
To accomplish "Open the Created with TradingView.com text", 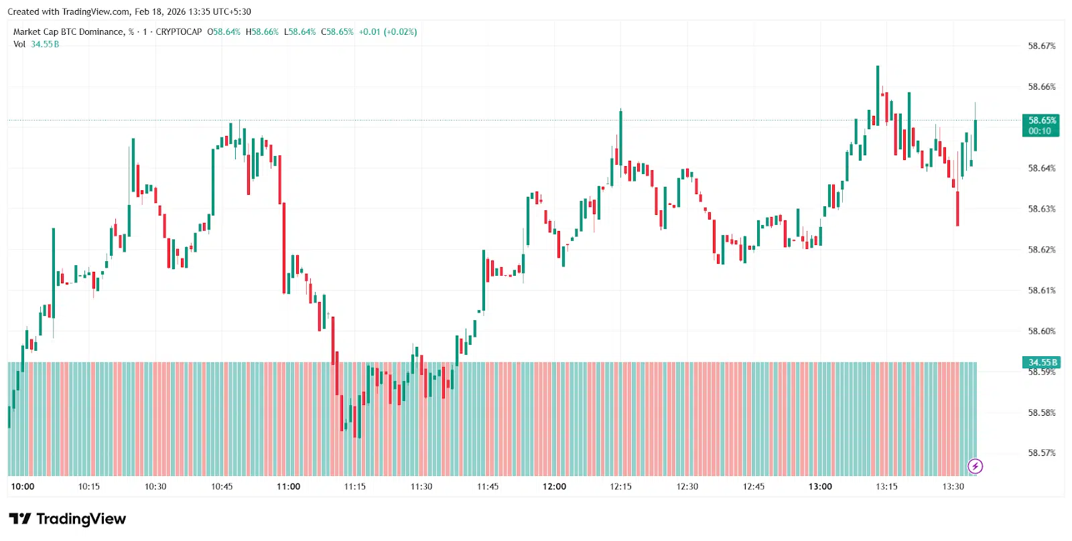I will click(129, 11).
